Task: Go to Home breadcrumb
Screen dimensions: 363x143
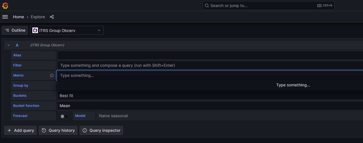Action: pyautogui.click(x=19, y=17)
